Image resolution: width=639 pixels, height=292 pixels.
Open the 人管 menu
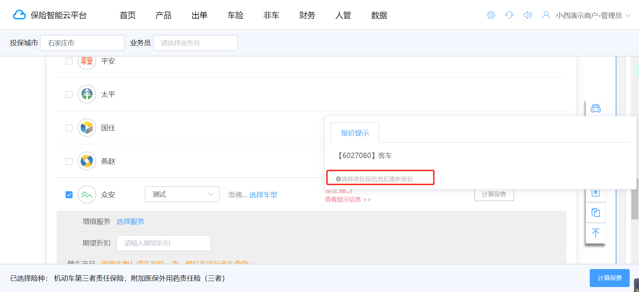pos(343,15)
